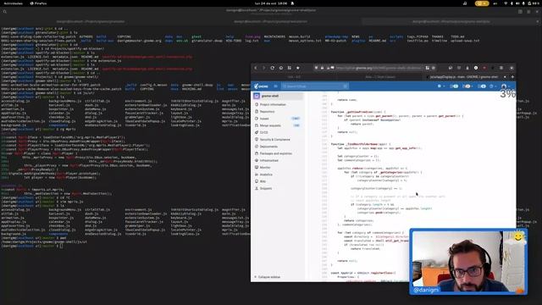Click Firefox app menu in top bar
Image resolution: width=542 pixels, height=305 pixels.
point(38,3)
